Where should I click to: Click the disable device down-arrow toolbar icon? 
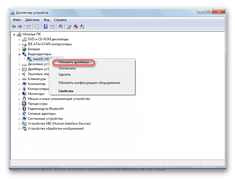(82, 26)
